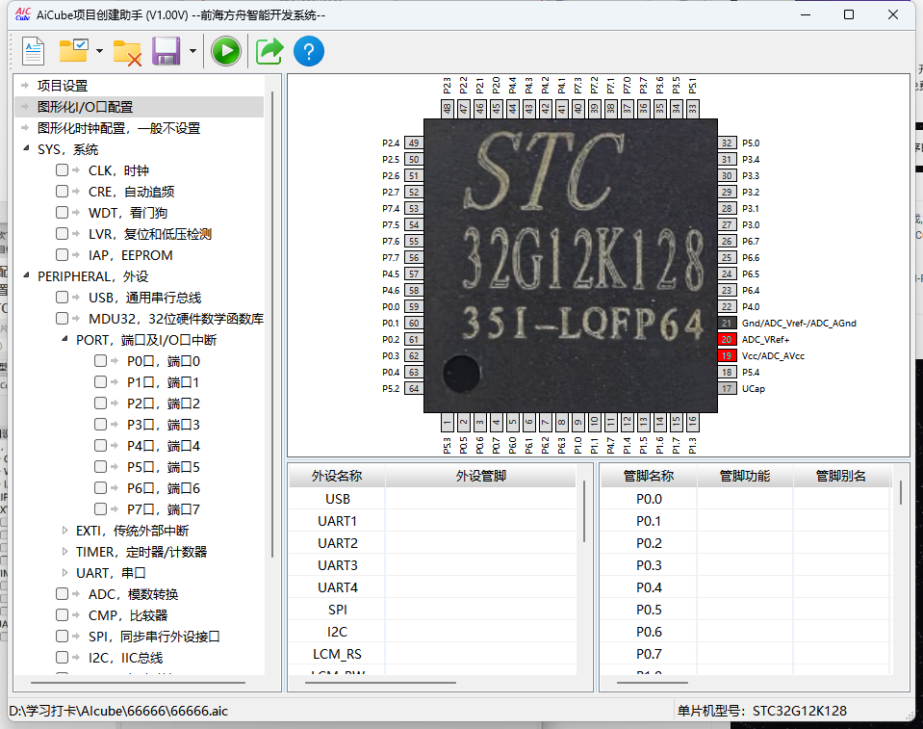Select the 图形化时钟配置 item
The image size is (923, 729).
pyautogui.click(x=107, y=127)
